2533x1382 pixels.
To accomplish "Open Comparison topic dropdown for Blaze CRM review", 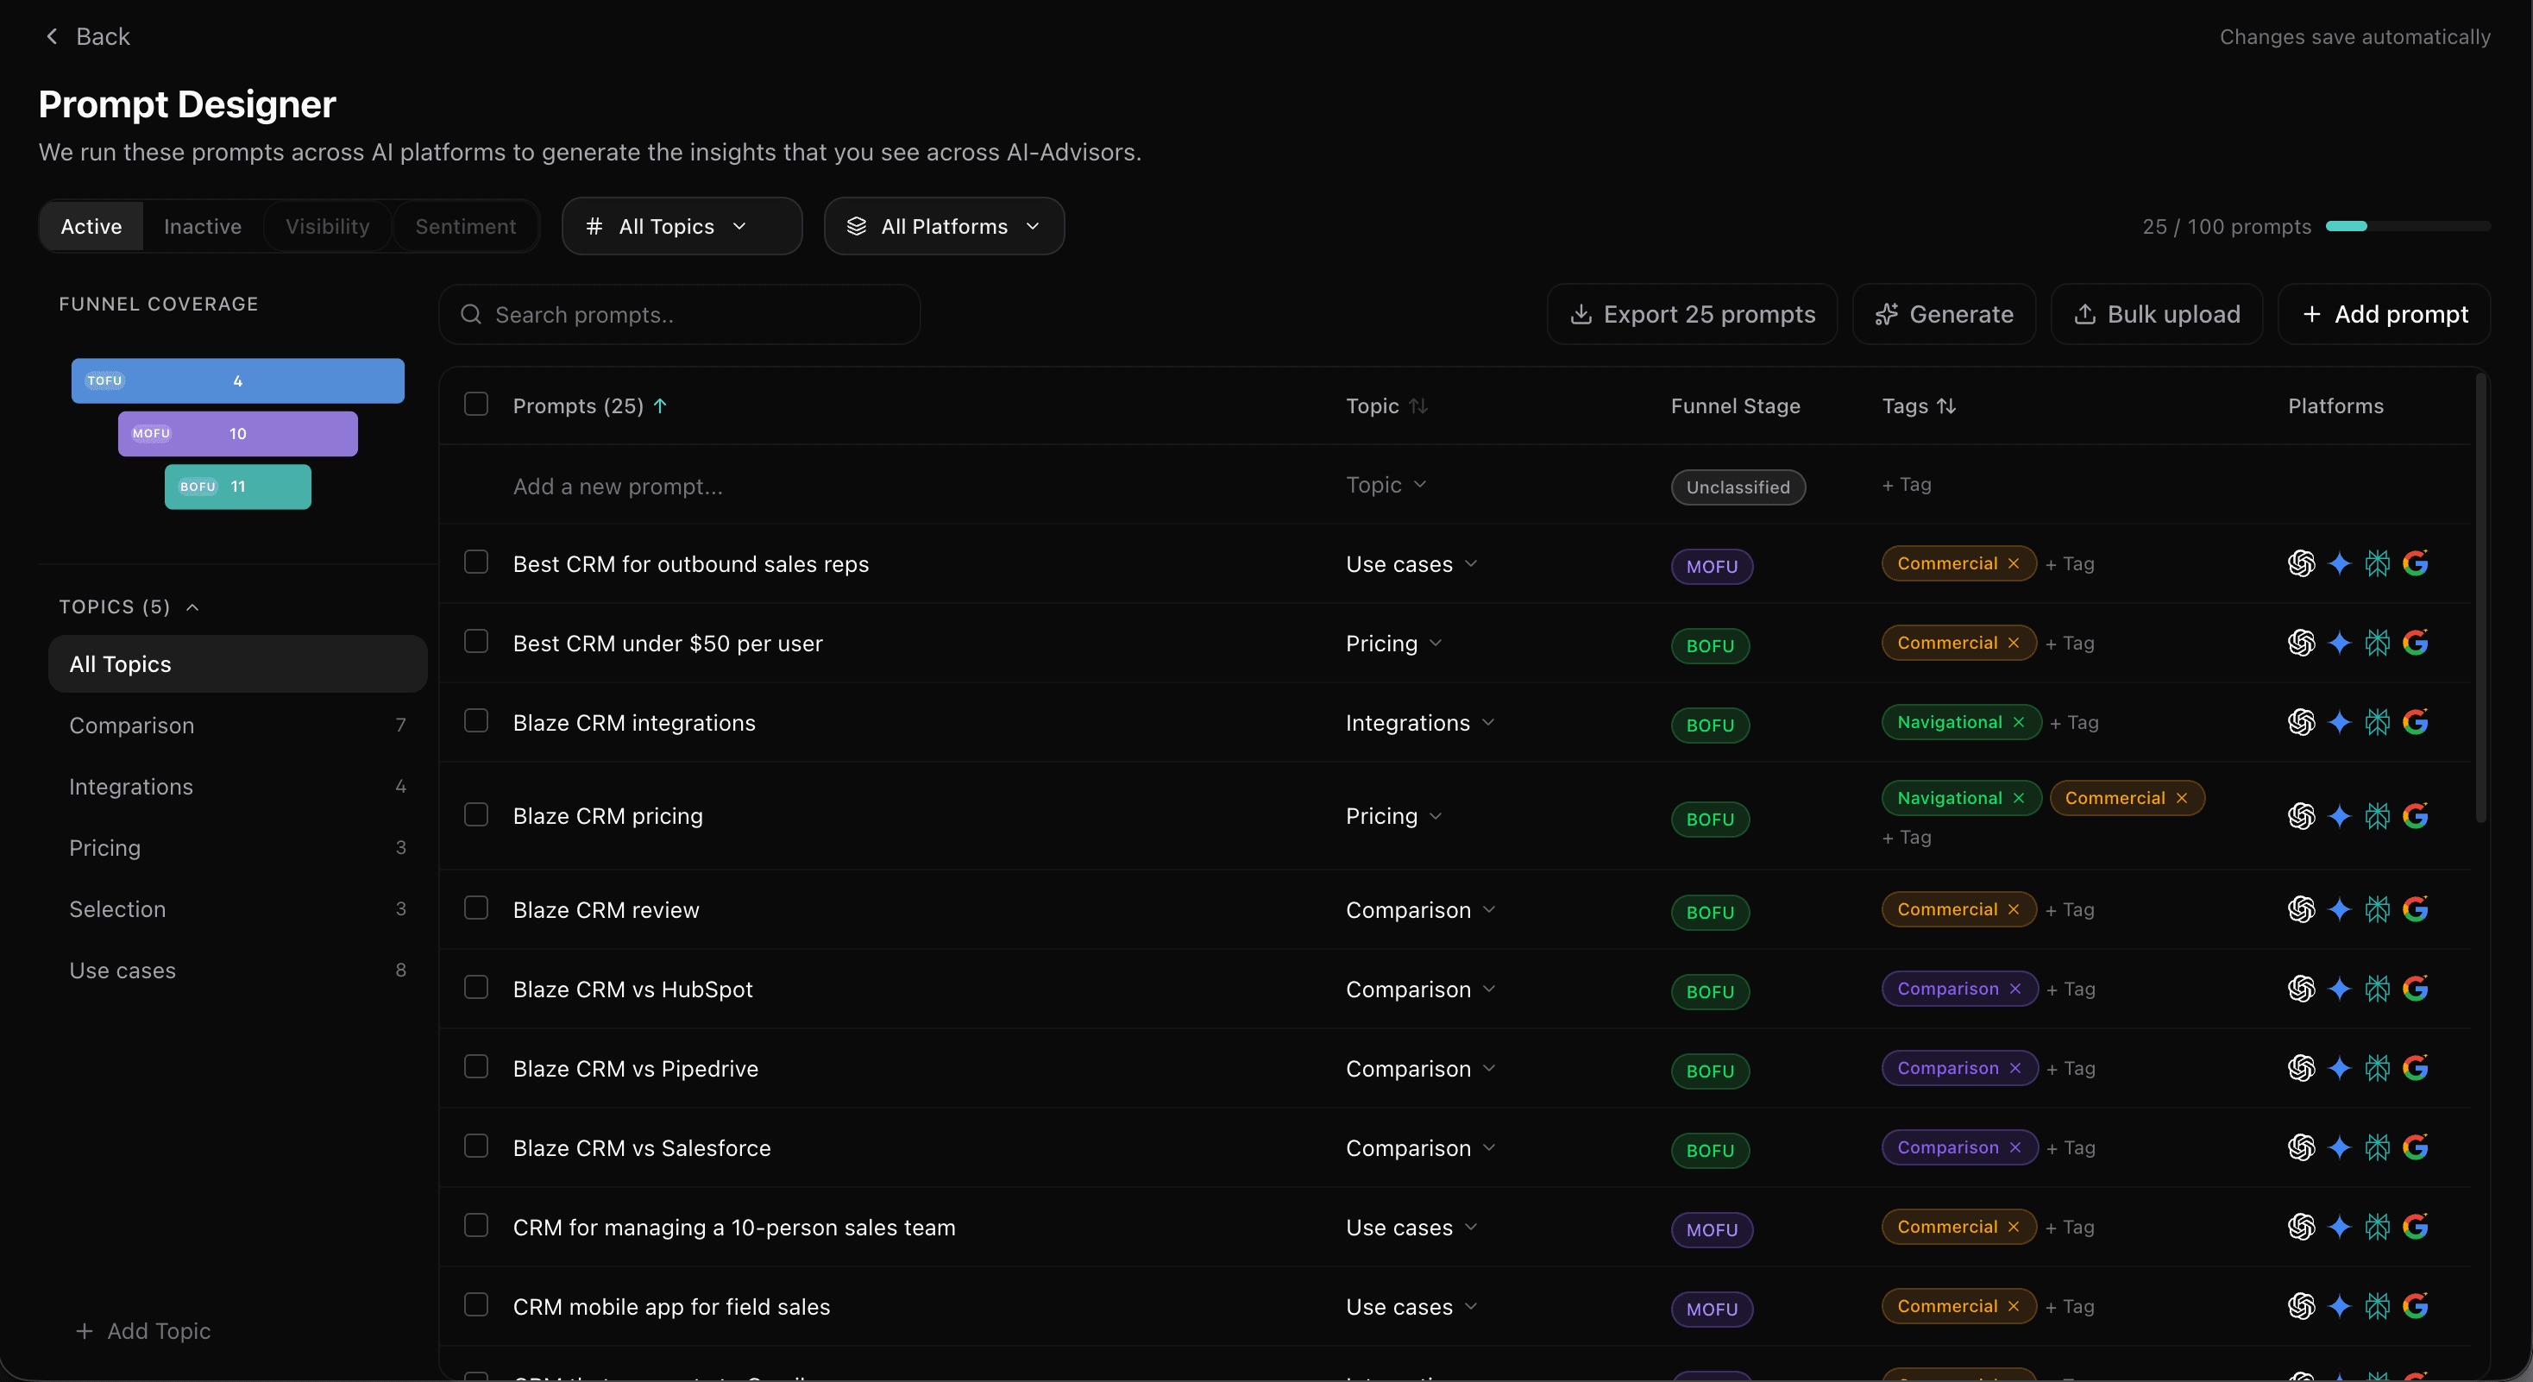I will click(1420, 910).
